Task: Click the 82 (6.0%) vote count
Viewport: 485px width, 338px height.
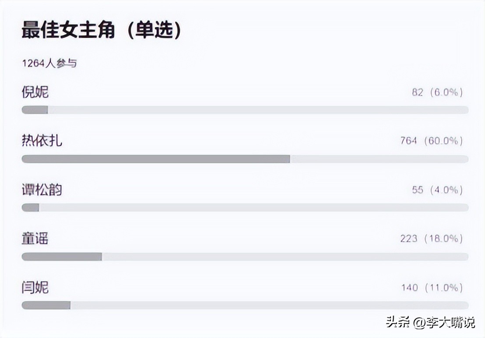Action: point(437,92)
